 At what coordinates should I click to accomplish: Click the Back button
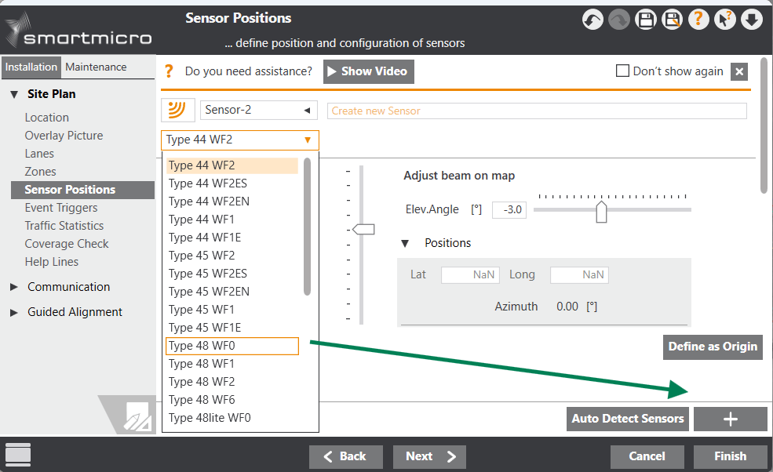345,457
